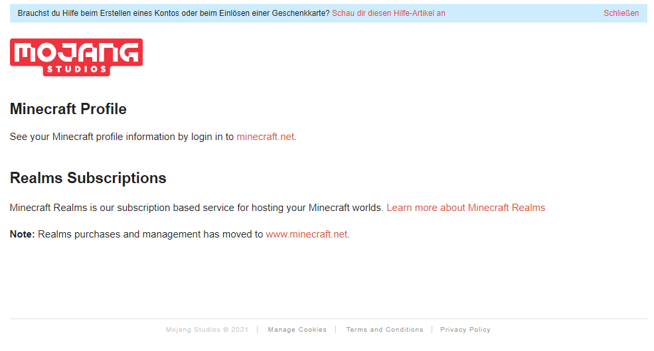Viewport: 654px width, 351px height.
Task: Open the Hilfe-Artikel link in banner
Action: pos(388,13)
